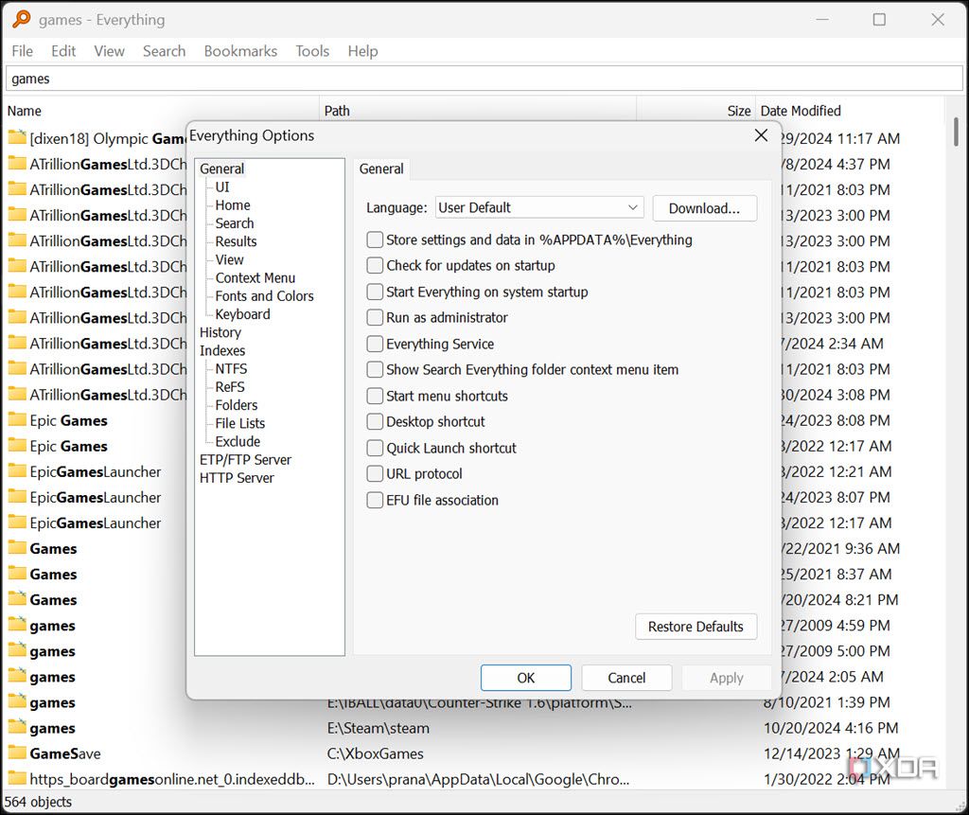Select Keyboard in the options tree
This screenshot has width=969, height=815.
243,314
